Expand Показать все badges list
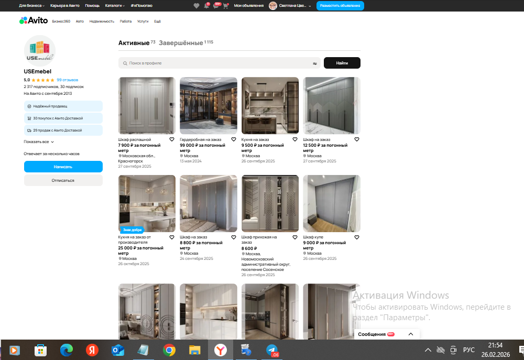Screen dimensions: 524x360 tap(38, 141)
